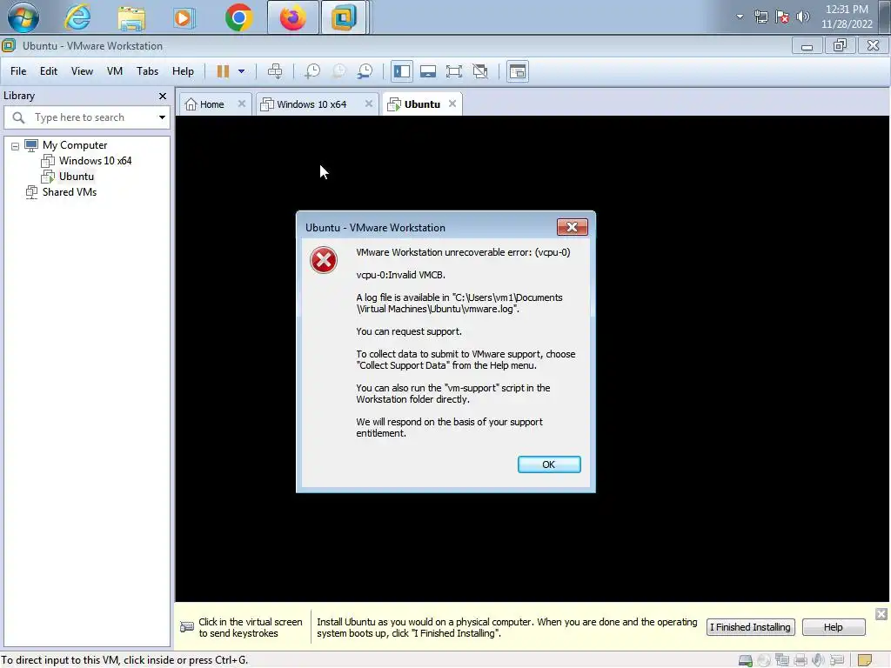
Task: Launch Internet Explorer from the taskbar
Action: pyautogui.click(x=77, y=17)
